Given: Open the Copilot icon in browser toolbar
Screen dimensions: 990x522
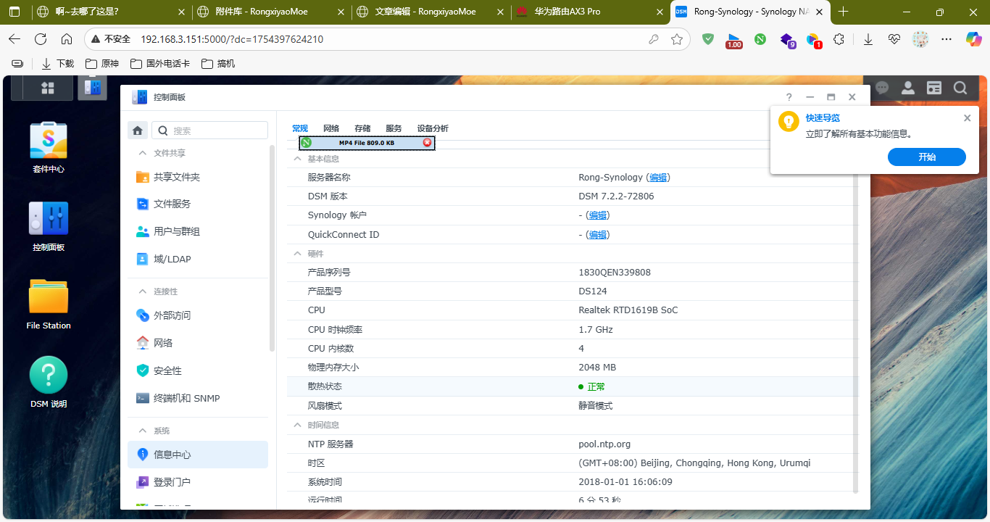Looking at the screenshot, I should coord(973,39).
